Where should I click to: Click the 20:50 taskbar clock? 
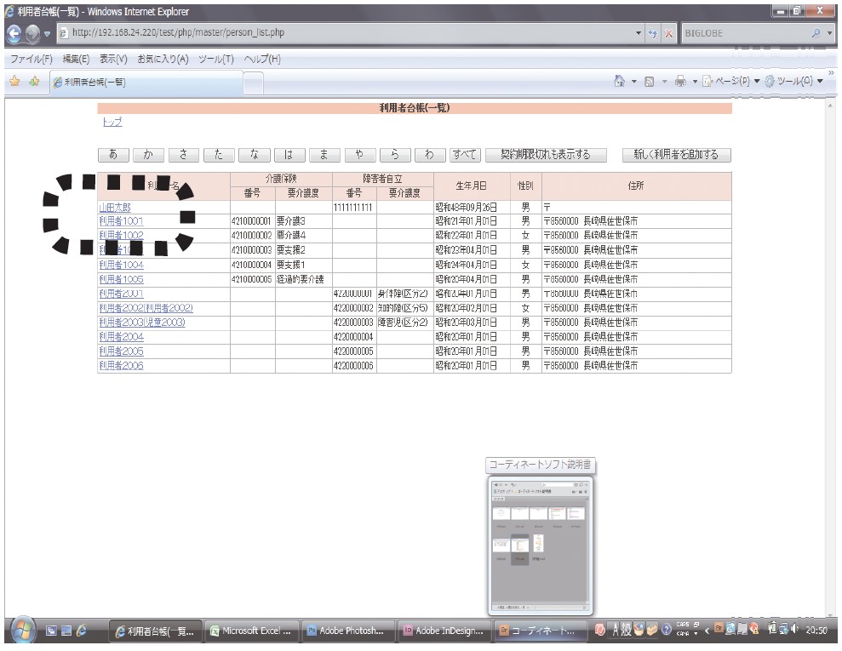click(x=816, y=631)
